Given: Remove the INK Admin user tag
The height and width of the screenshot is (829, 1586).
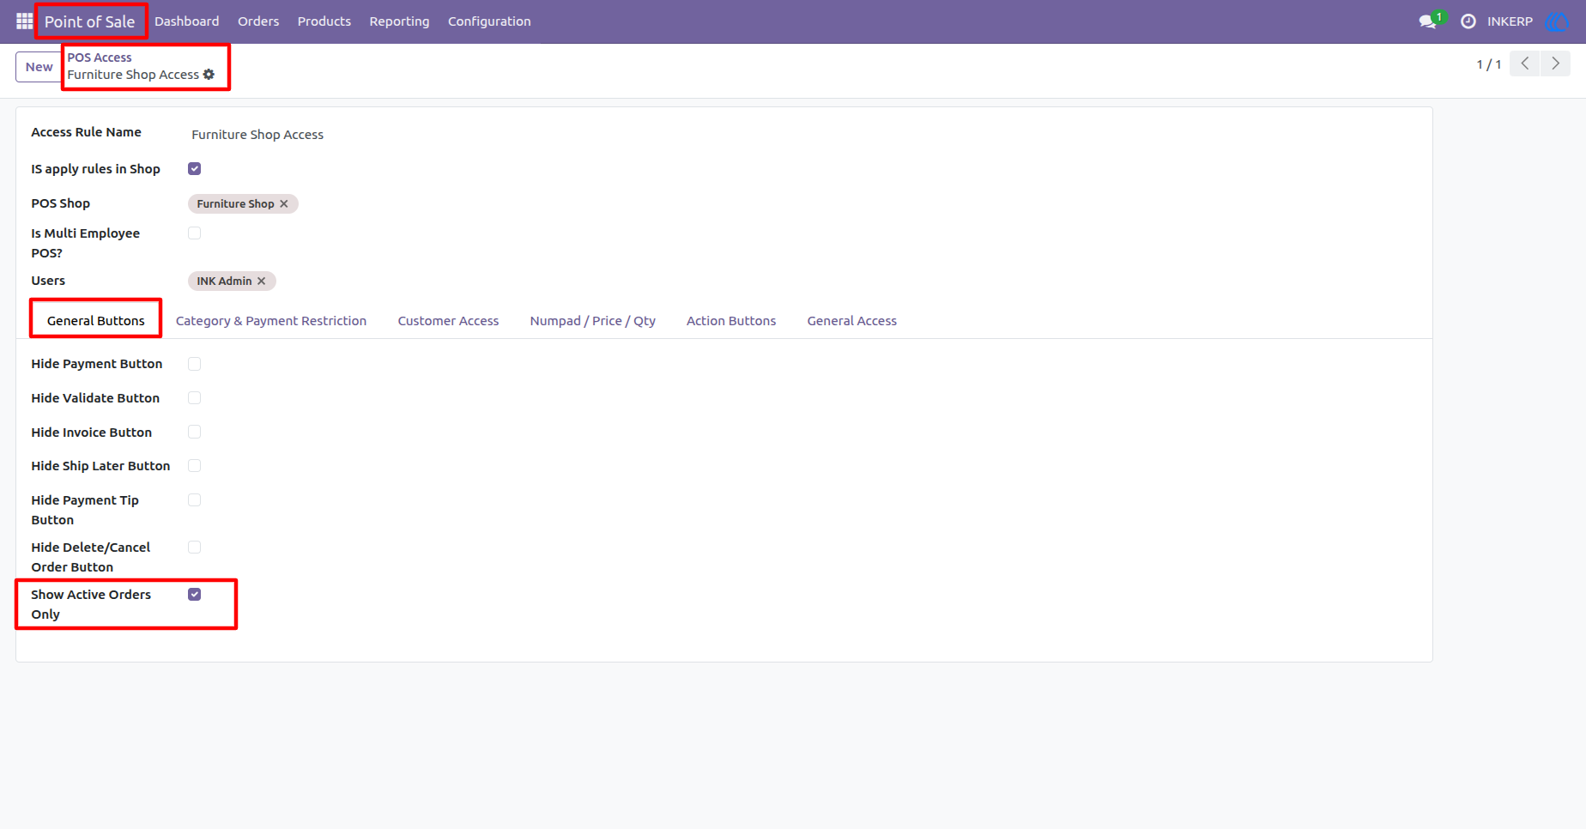Looking at the screenshot, I should point(262,281).
